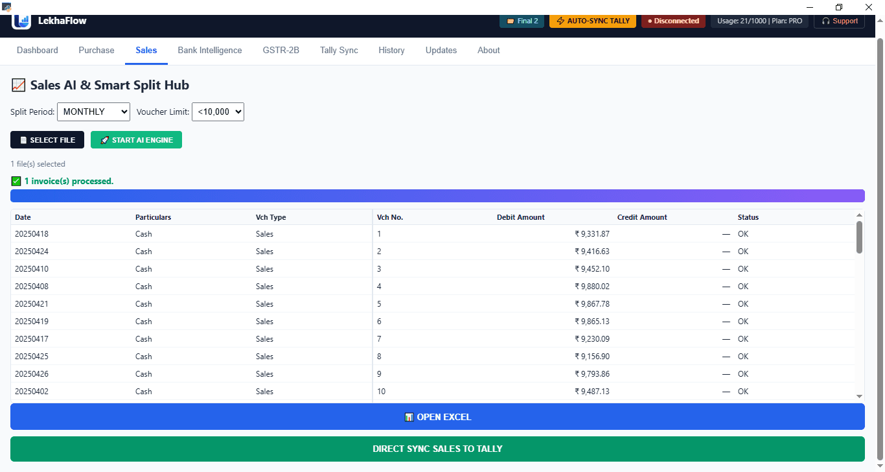This screenshot has height=472, width=885.
Task: Open the History tab
Action: [x=391, y=50]
